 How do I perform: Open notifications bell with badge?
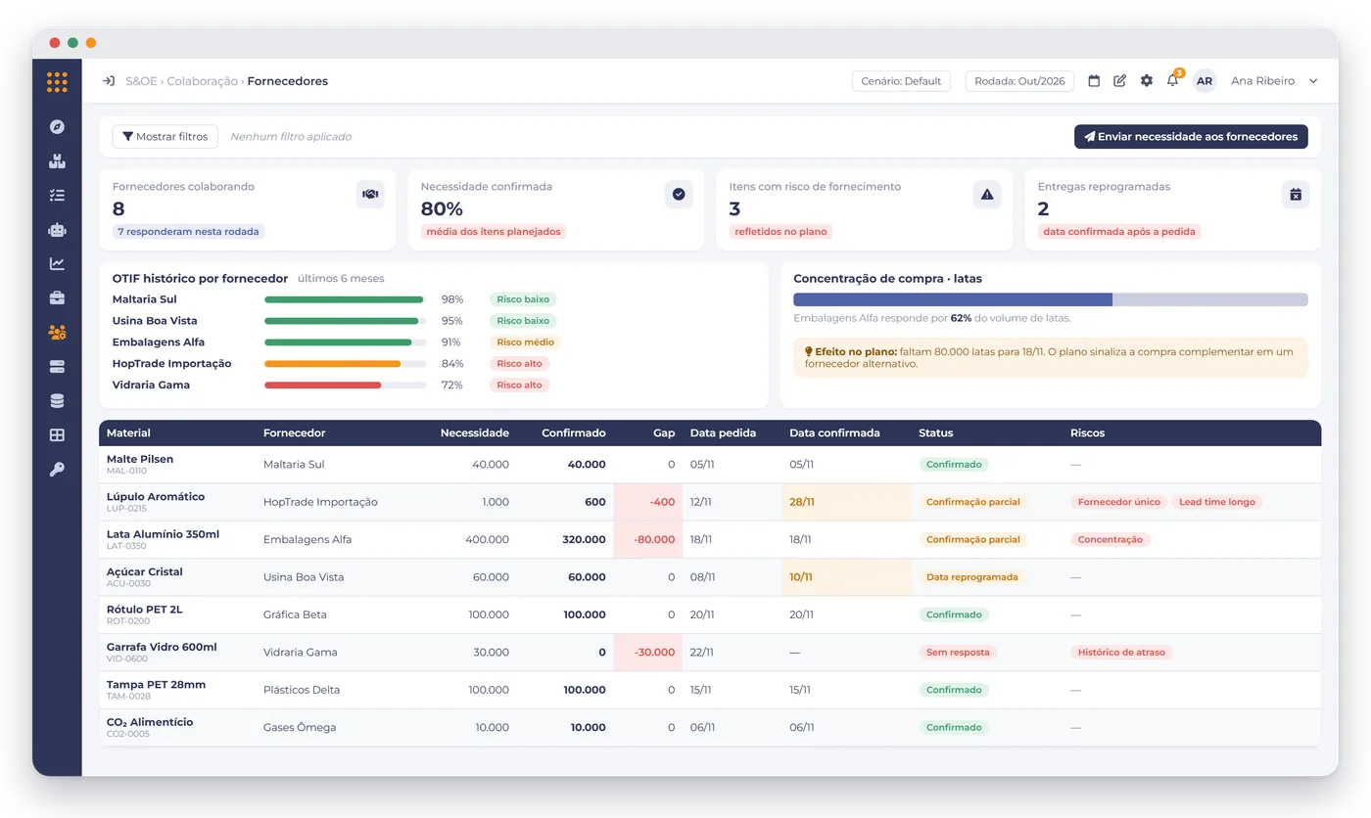tap(1173, 80)
